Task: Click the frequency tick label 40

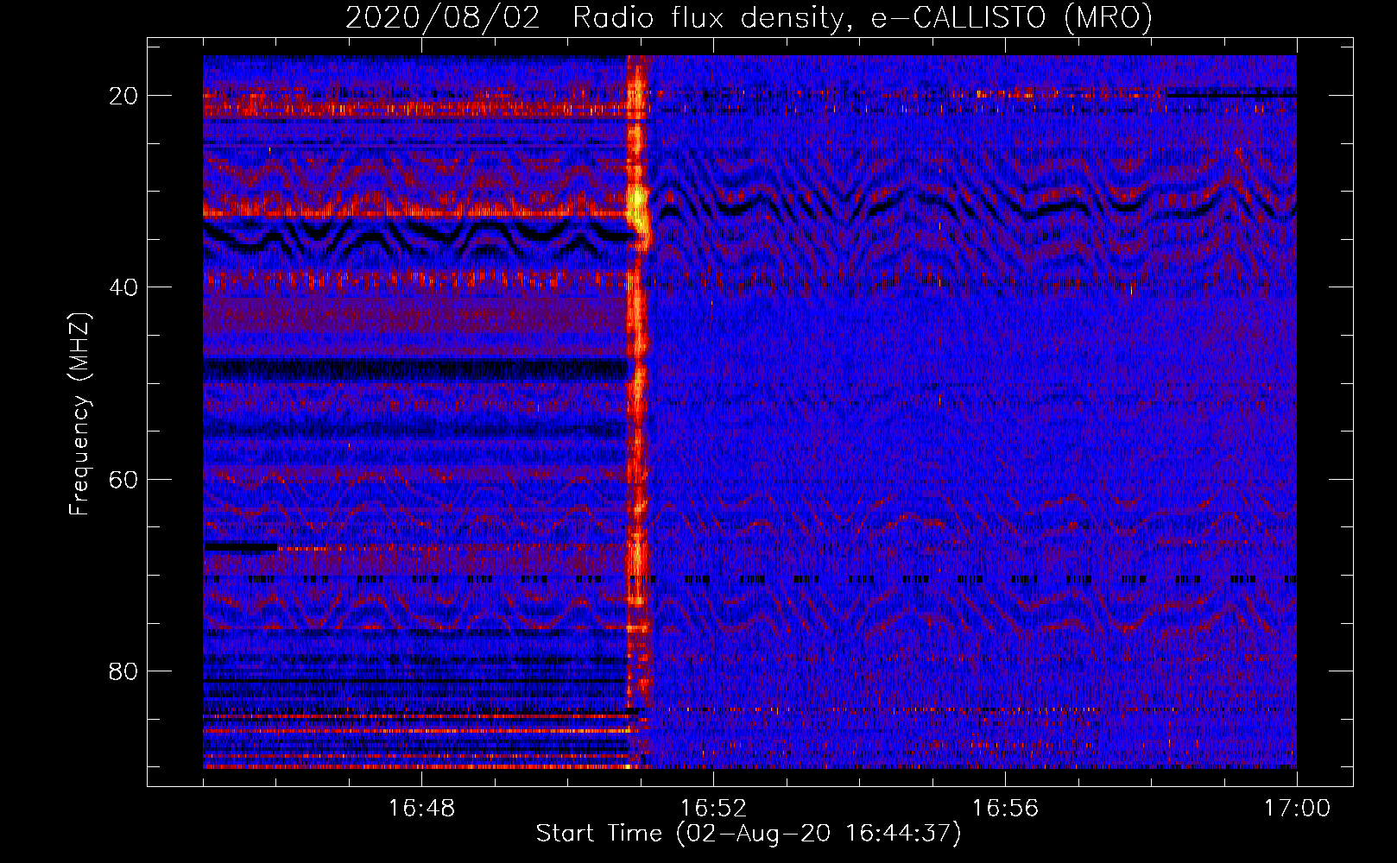Action: coord(123,287)
